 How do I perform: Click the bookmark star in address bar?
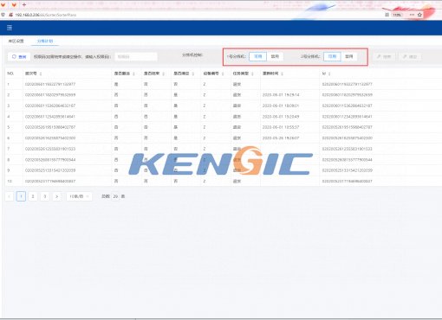pos(419,15)
